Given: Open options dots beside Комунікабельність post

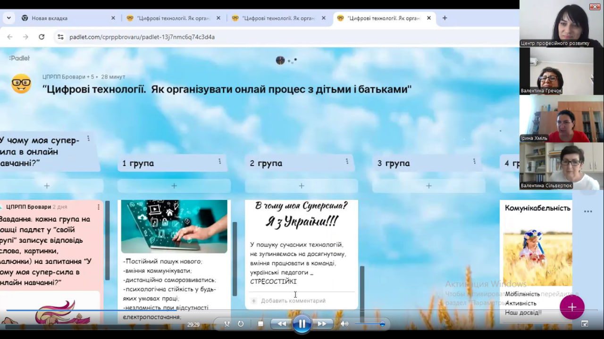Looking at the screenshot, I should click(588, 211).
